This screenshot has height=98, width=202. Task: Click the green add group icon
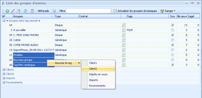(7, 11)
